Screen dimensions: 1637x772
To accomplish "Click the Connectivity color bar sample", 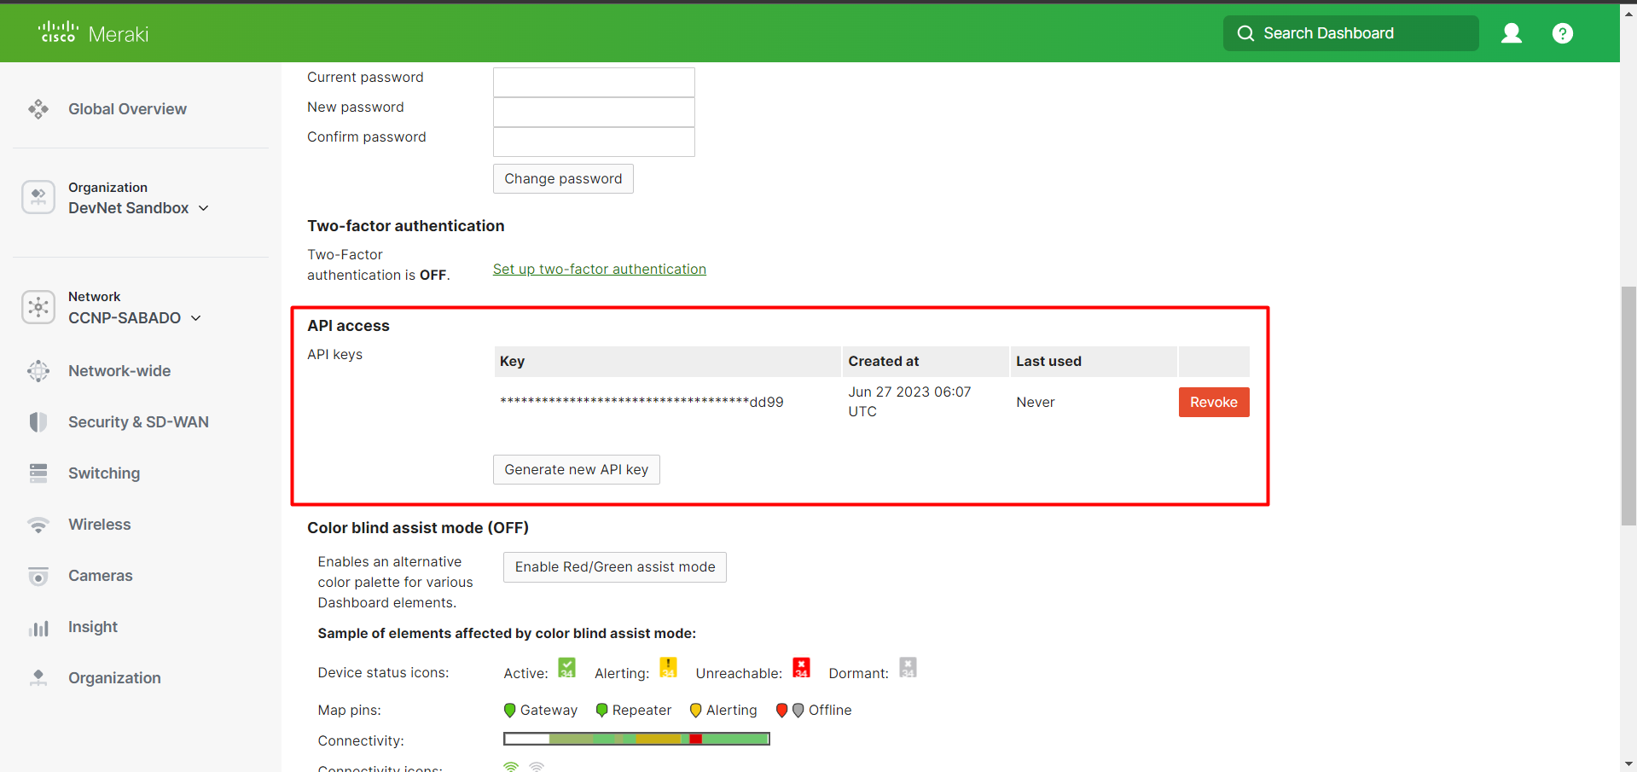I will tap(636, 739).
